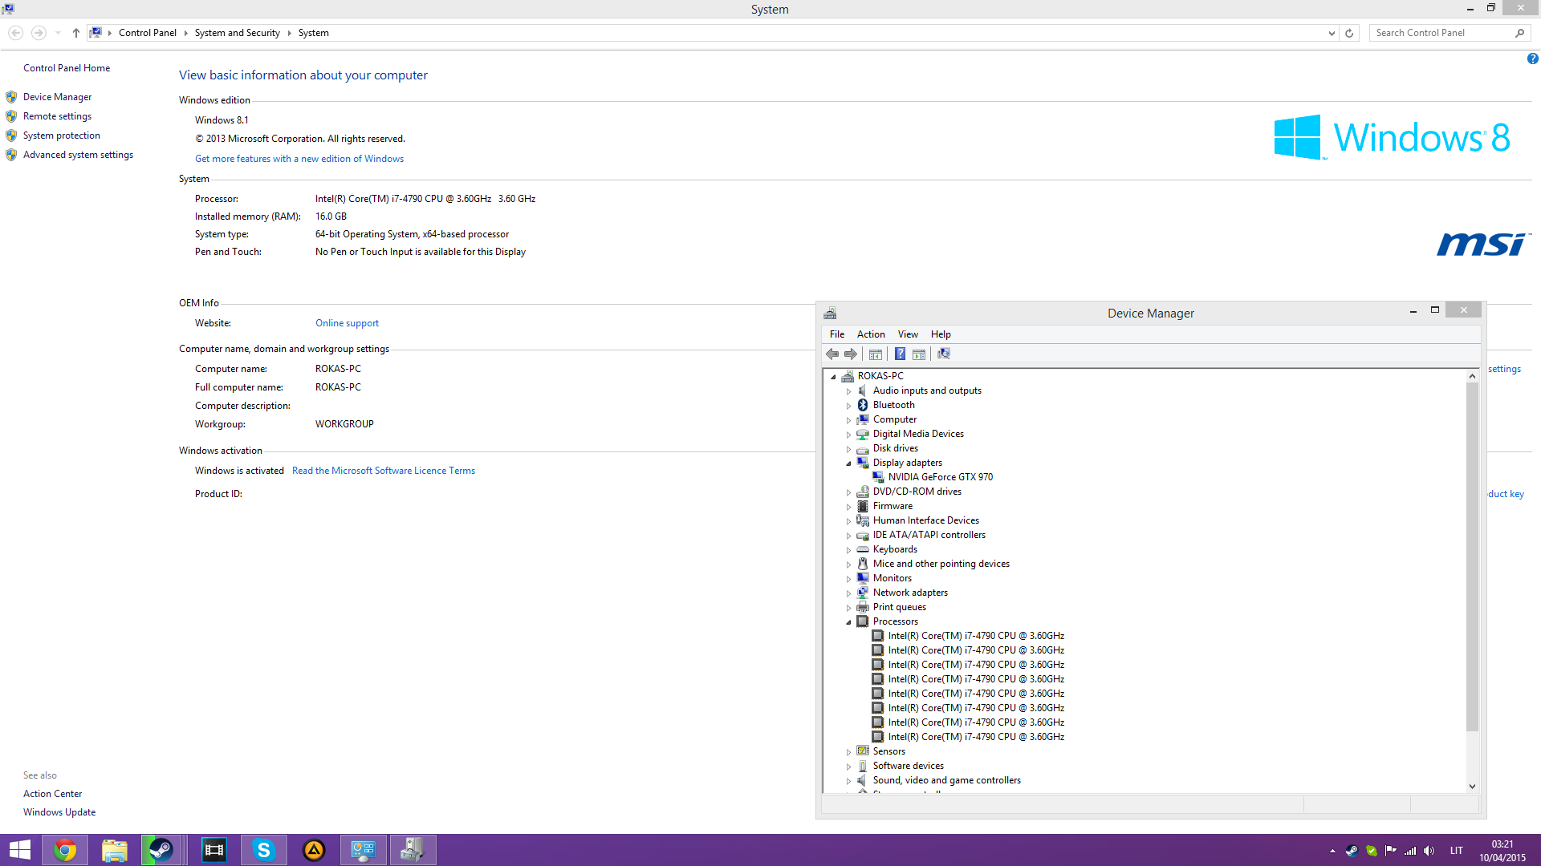Open View menu in Device Manager
The image size is (1541, 866).
pos(908,334)
